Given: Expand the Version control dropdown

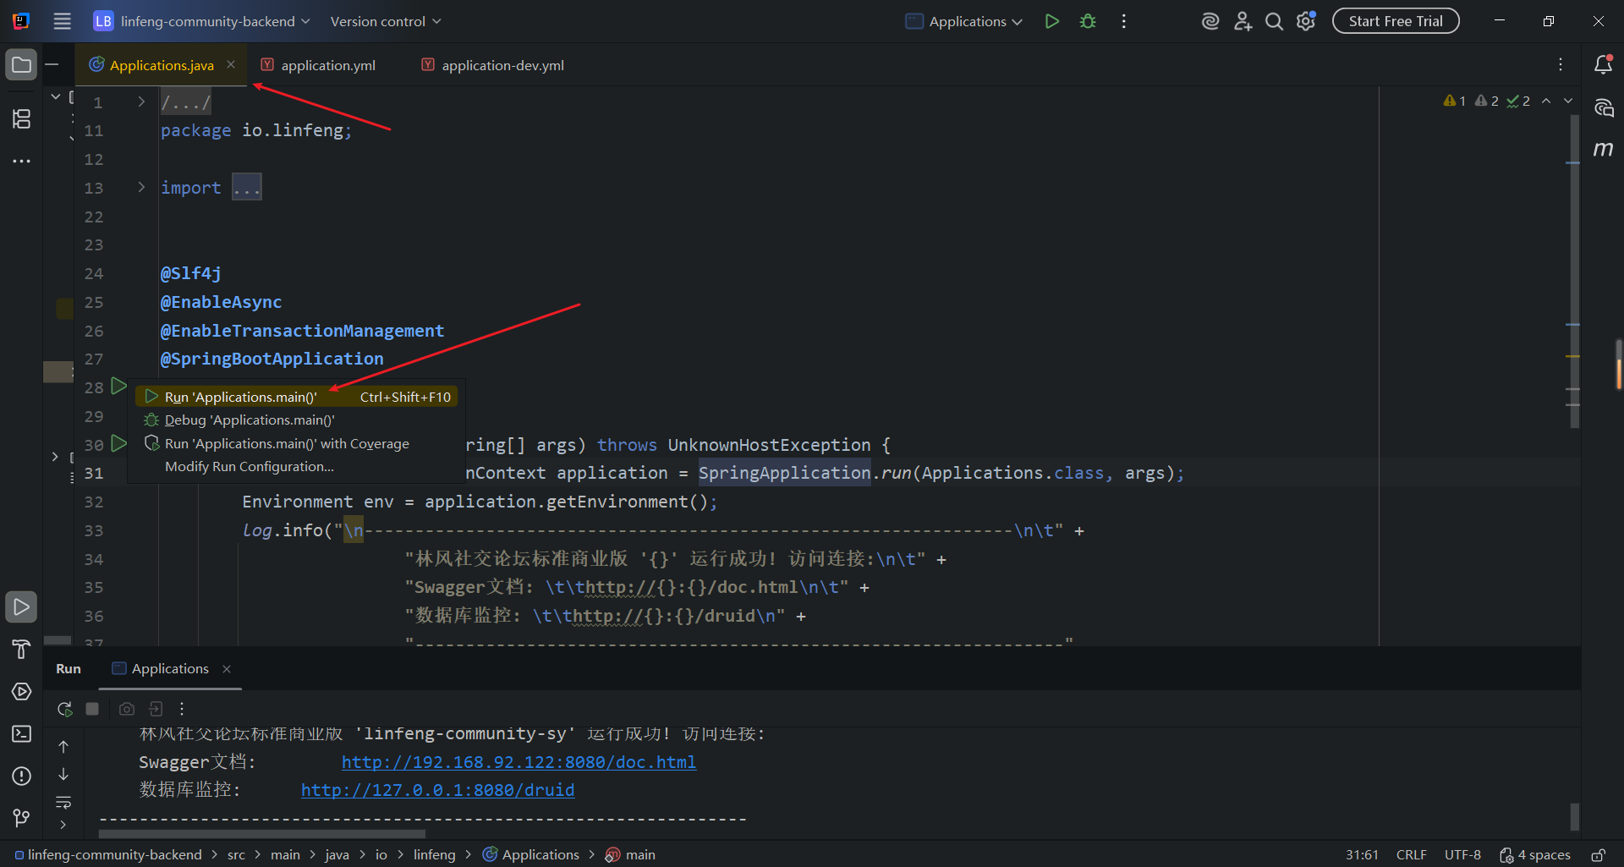Looking at the screenshot, I should tap(386, 21).
